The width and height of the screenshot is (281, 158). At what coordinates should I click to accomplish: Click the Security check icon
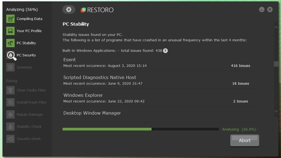pyautogui.click(x=10, y=139)
